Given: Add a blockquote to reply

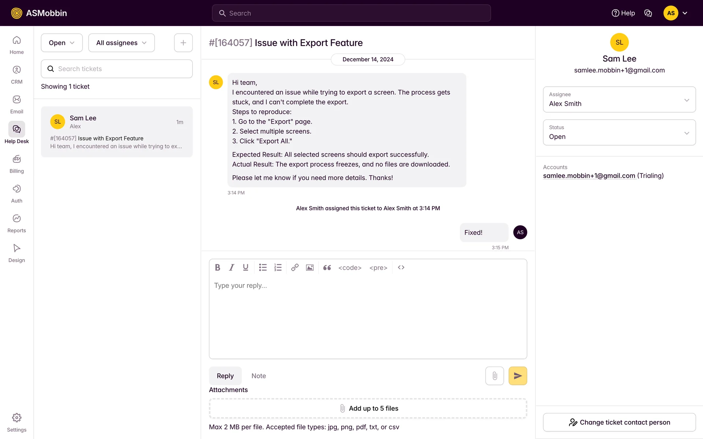Looking at the screenshot, I should (x=327, y=267).
